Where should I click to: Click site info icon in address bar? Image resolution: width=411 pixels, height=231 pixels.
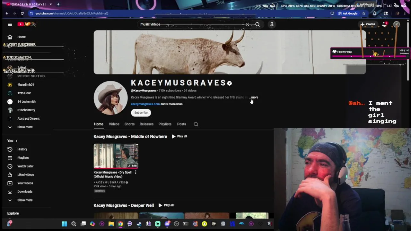31,13
